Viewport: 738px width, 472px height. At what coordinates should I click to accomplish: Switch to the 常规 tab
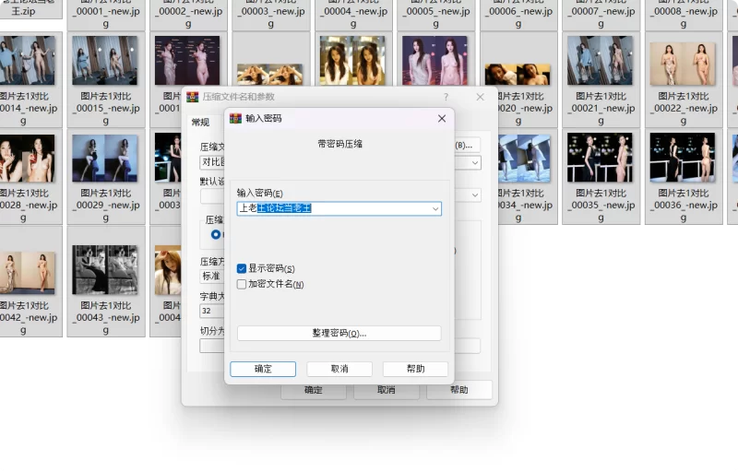[200, 123]
